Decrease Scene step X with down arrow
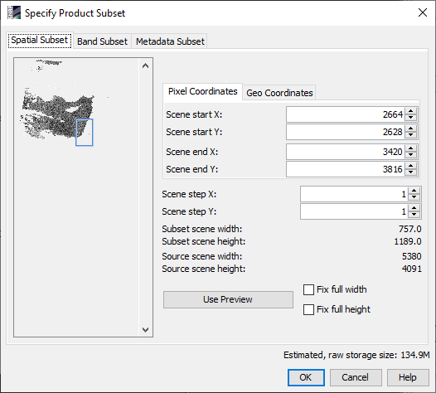The width and height of the screenshot is (436, 393). 414,198
